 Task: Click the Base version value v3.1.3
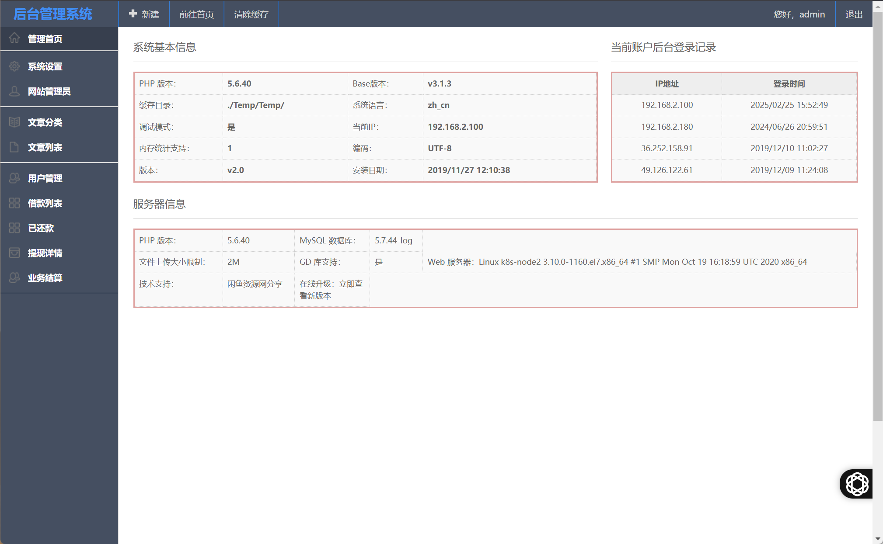(x=440, y=83)
